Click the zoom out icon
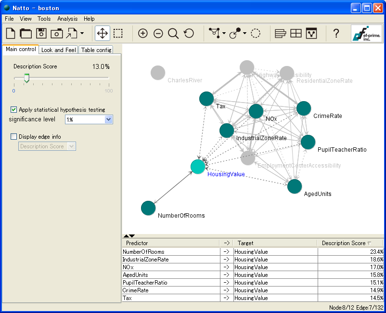The width and height of the screenshot is (386, 313). coord(158,33)
